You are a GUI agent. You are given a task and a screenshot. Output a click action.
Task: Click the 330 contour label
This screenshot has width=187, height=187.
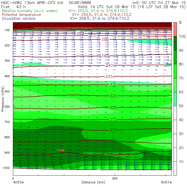point(113,85)
